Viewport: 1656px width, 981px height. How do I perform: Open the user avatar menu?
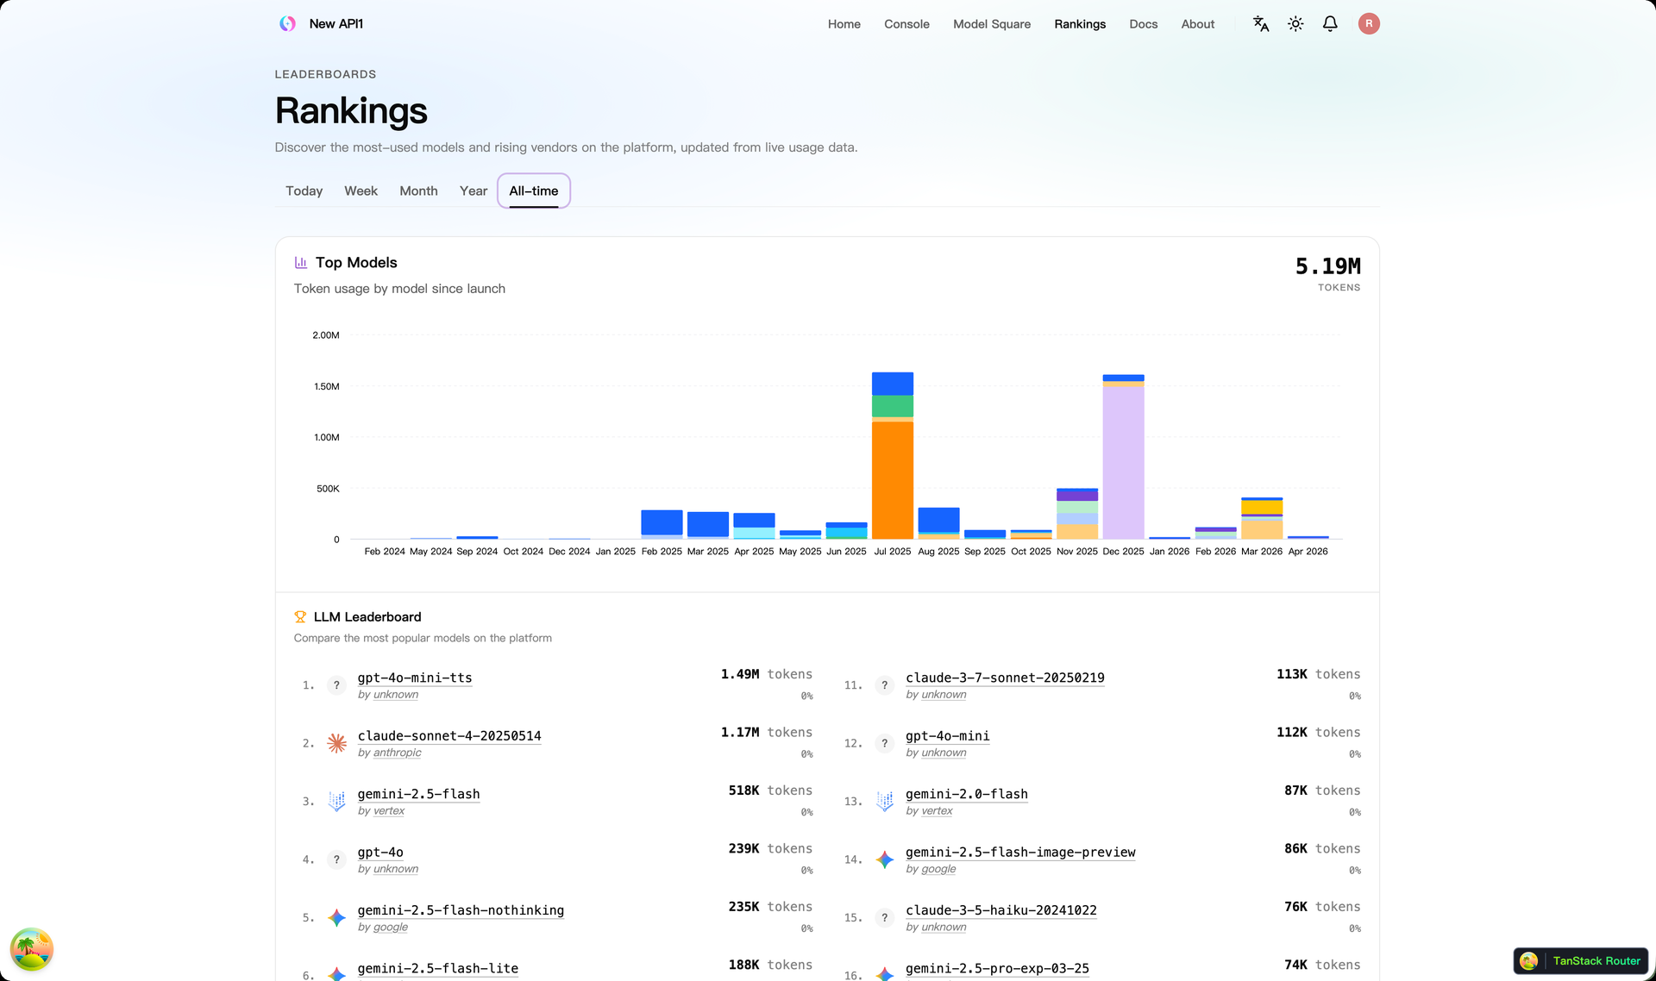pyautogui.click(x=1369, y=24)
